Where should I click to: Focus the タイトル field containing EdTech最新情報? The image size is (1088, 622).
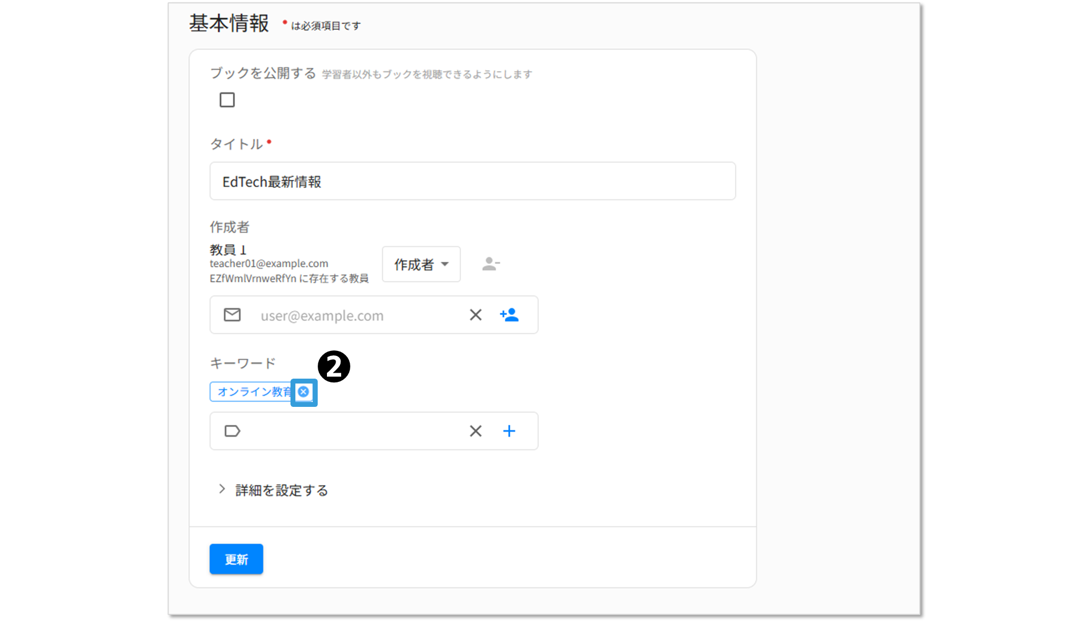[472, 181]
